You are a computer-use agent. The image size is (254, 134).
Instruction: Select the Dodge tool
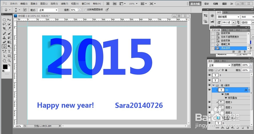[9, 46]
